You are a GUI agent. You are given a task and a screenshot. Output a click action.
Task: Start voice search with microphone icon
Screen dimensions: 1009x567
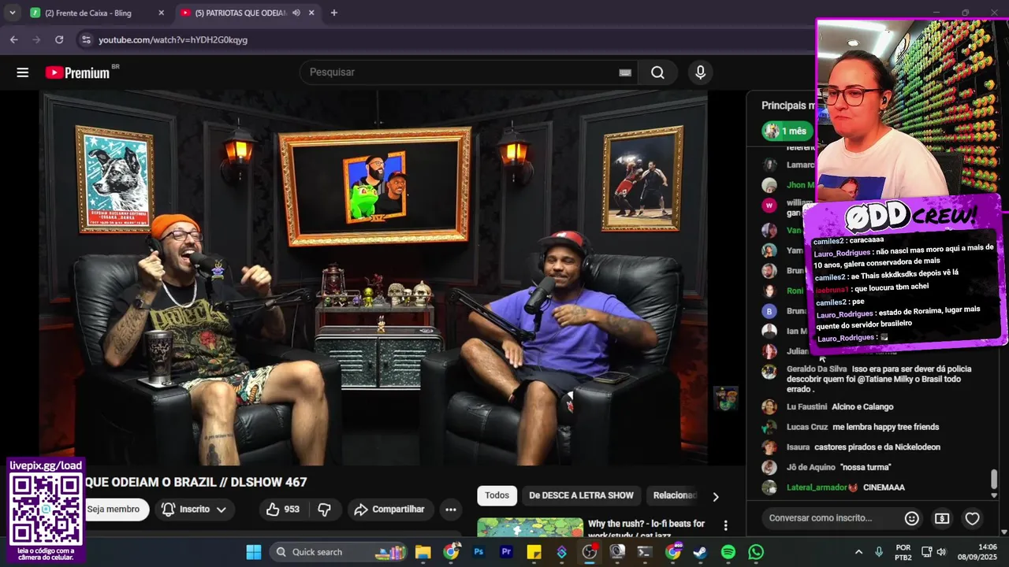pyautogui.click(x=700, y=72)
